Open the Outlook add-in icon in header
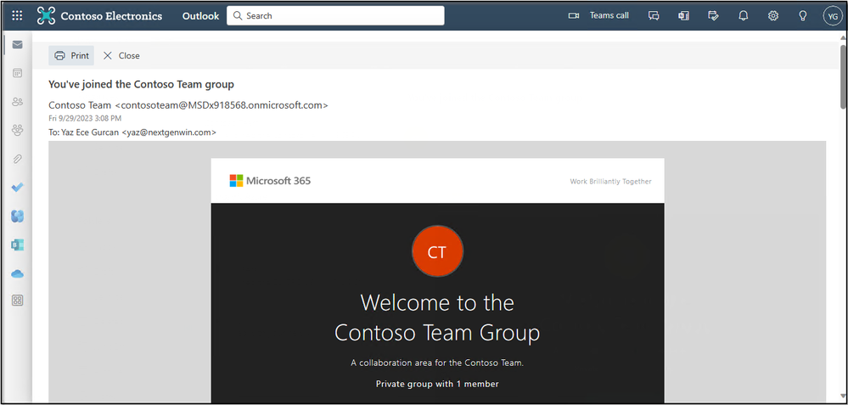This screenshot has width=848, height=405. pos(683,15)
